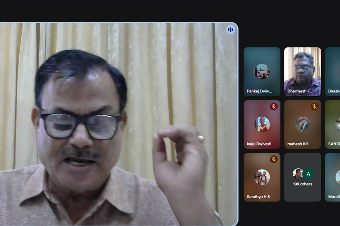Click the muted mic icon on mahesh KH
The image size is (340, 226).
tap(314, 106)
